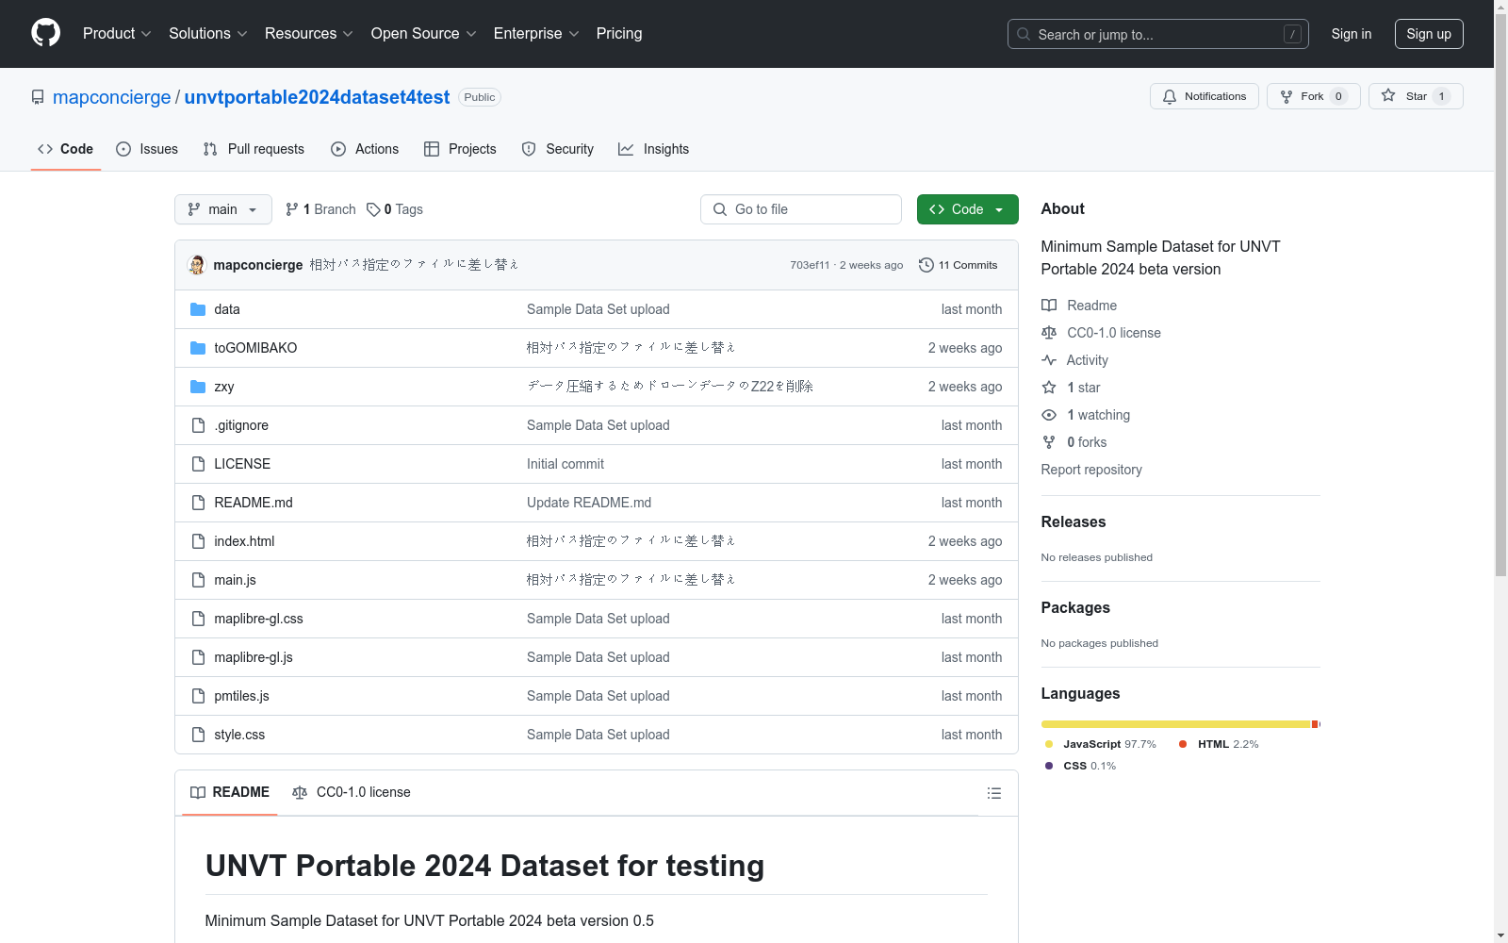Click the Activity pulse icon
The image size is (1508, 943).
(x=1049, y=360)
